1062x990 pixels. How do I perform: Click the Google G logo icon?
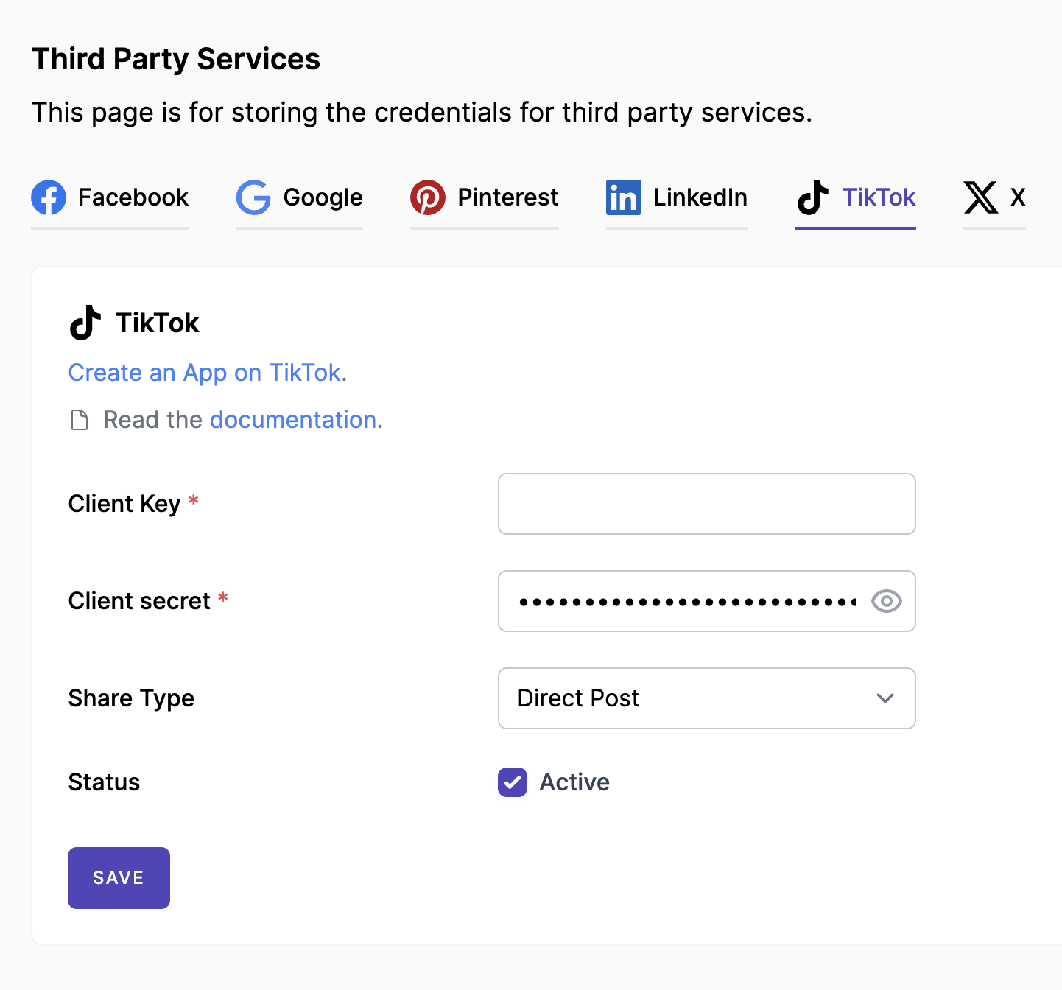tap(253, 197)
